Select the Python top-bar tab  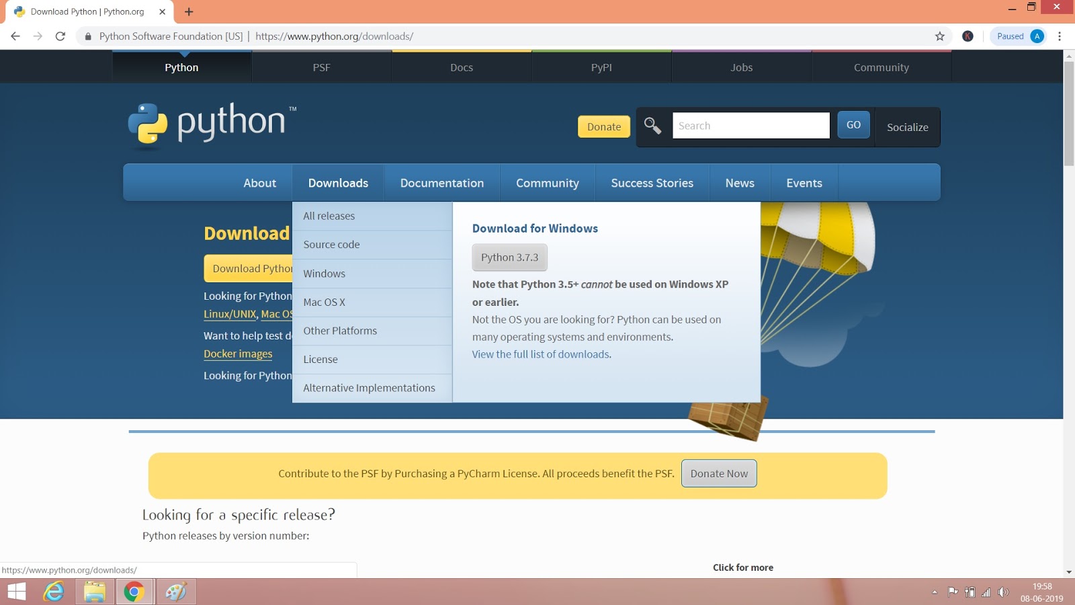tap(181, 67)
